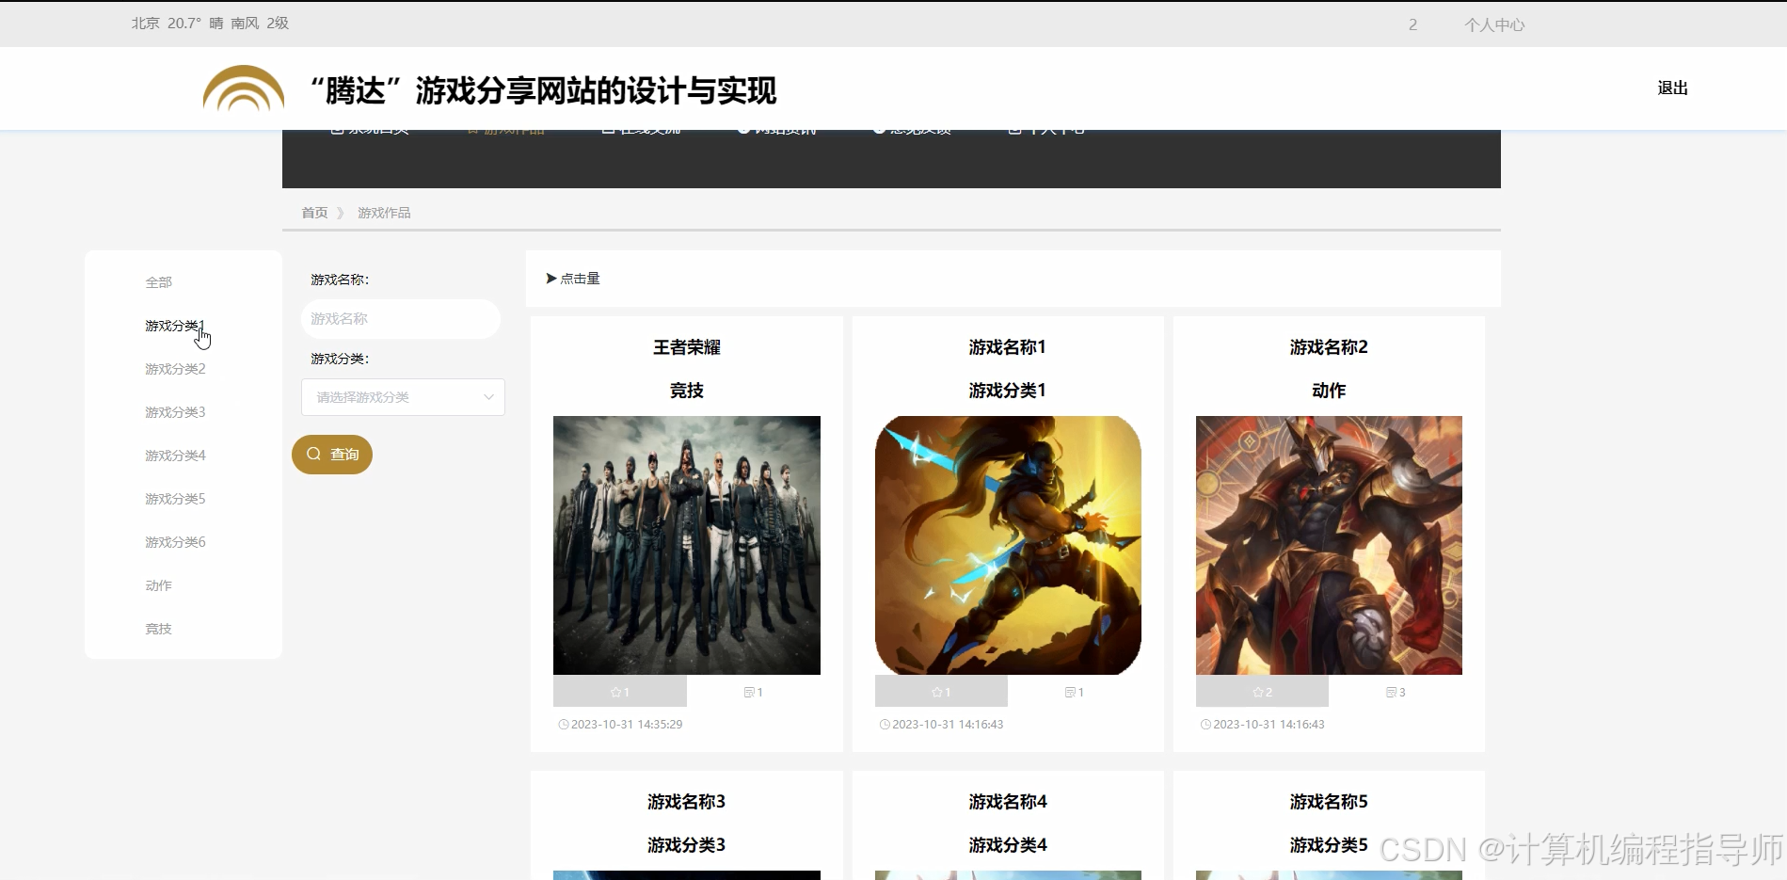Click the 王者荣耀 card title

(687, 347)
